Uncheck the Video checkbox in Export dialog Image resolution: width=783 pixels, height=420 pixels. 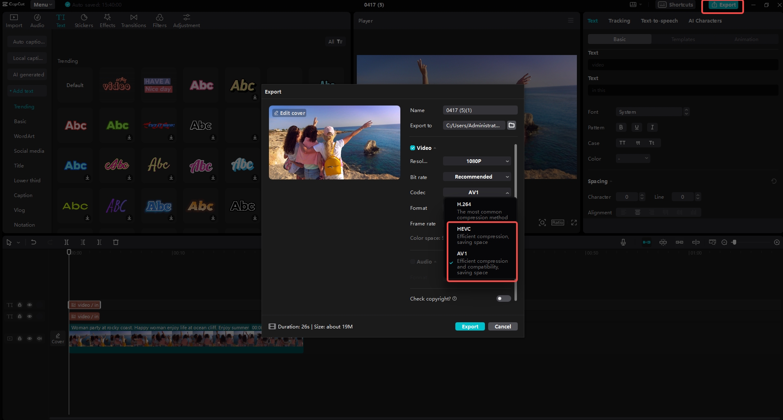pyautogui.click(x=412, y=148)
